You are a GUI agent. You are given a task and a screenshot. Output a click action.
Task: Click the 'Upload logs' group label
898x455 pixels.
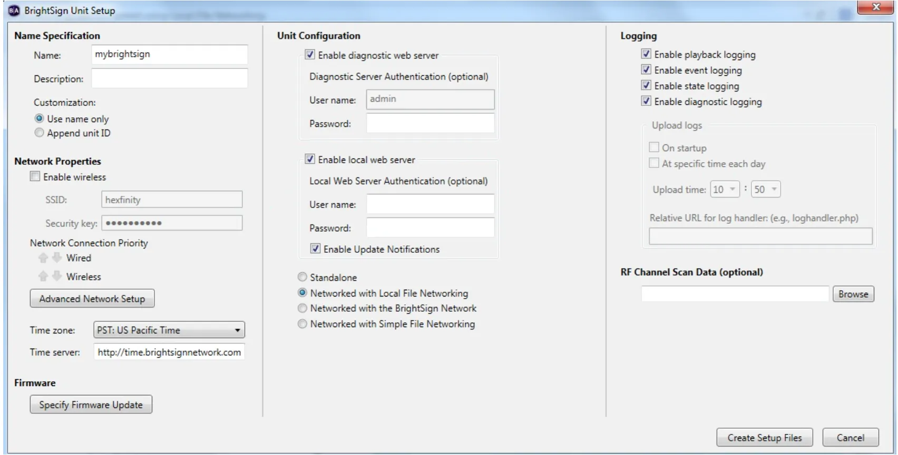(x=677, y=125)
